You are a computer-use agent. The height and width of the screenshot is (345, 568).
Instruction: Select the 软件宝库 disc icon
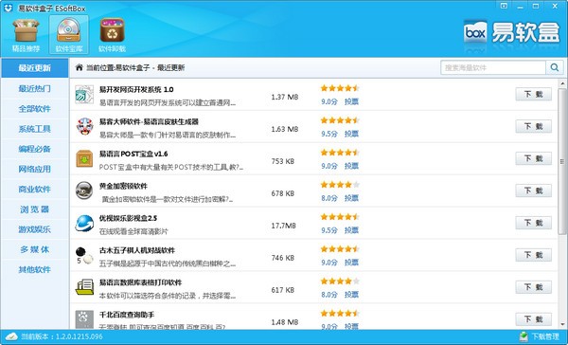tap(69, 31)
